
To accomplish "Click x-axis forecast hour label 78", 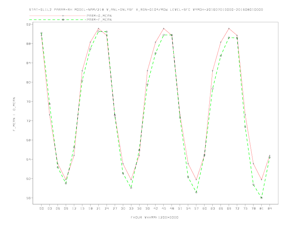I will (253, 208).
